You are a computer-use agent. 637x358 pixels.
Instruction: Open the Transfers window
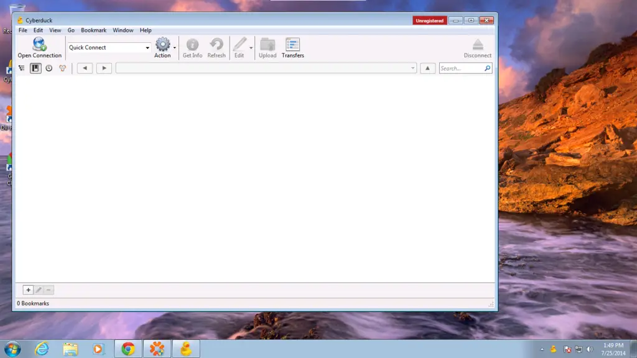[x=292, y=48]
